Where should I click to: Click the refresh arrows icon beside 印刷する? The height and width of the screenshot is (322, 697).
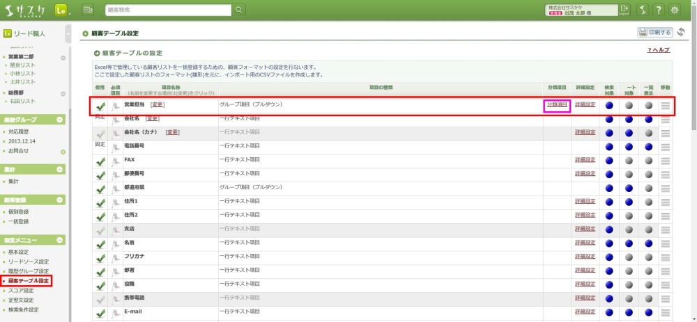click(680, 32)
